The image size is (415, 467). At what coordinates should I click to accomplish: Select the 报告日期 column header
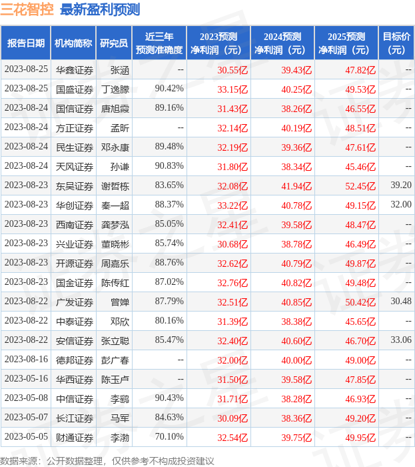coord(26,43)
